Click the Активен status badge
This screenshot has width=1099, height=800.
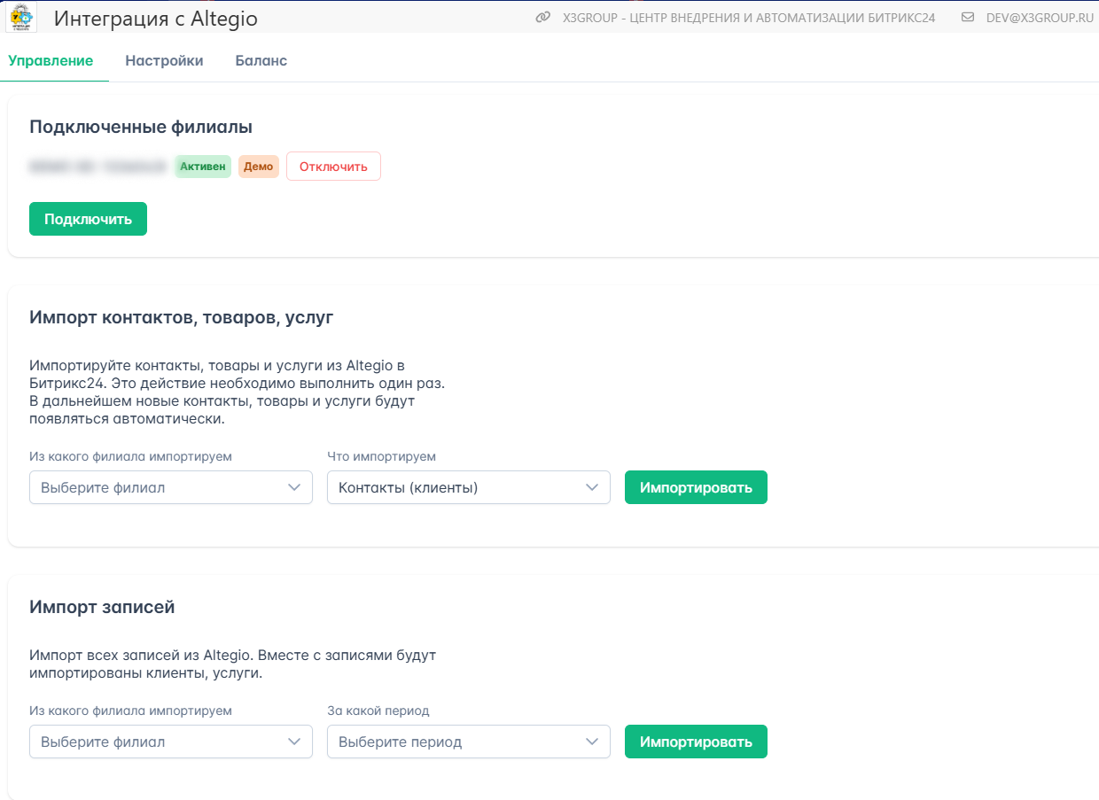point(203,167)
